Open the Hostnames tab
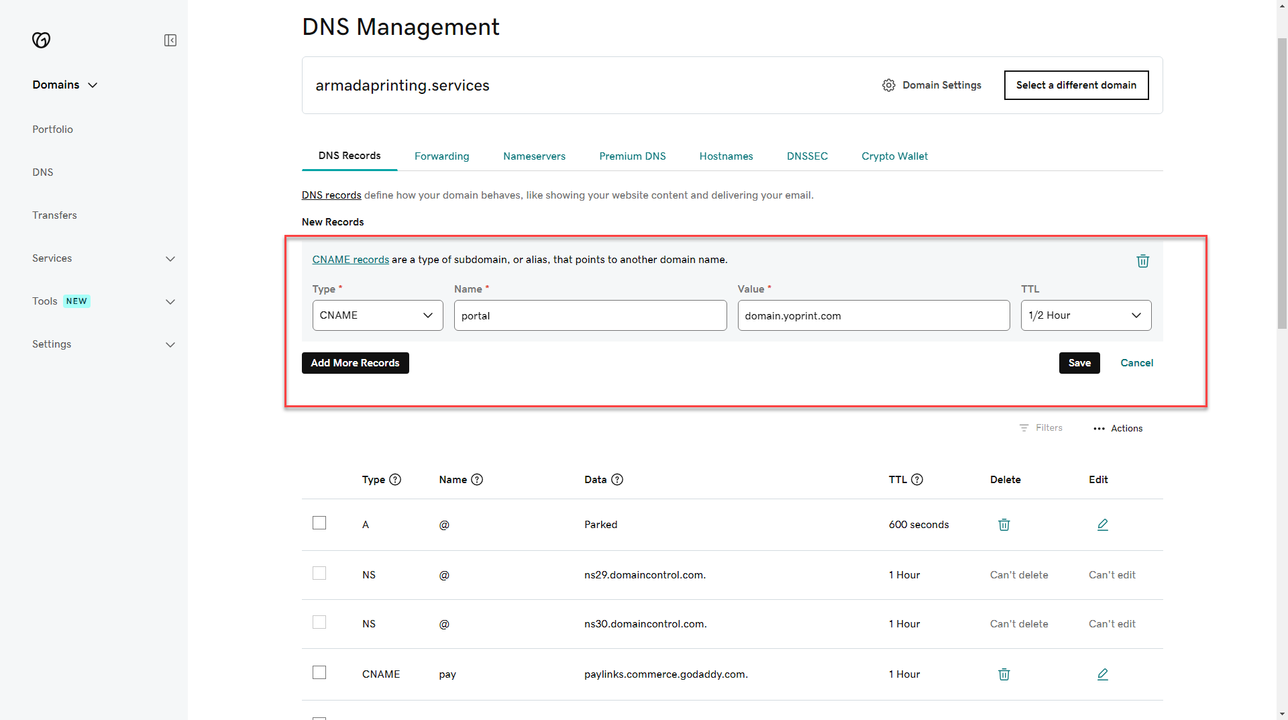 726,156
